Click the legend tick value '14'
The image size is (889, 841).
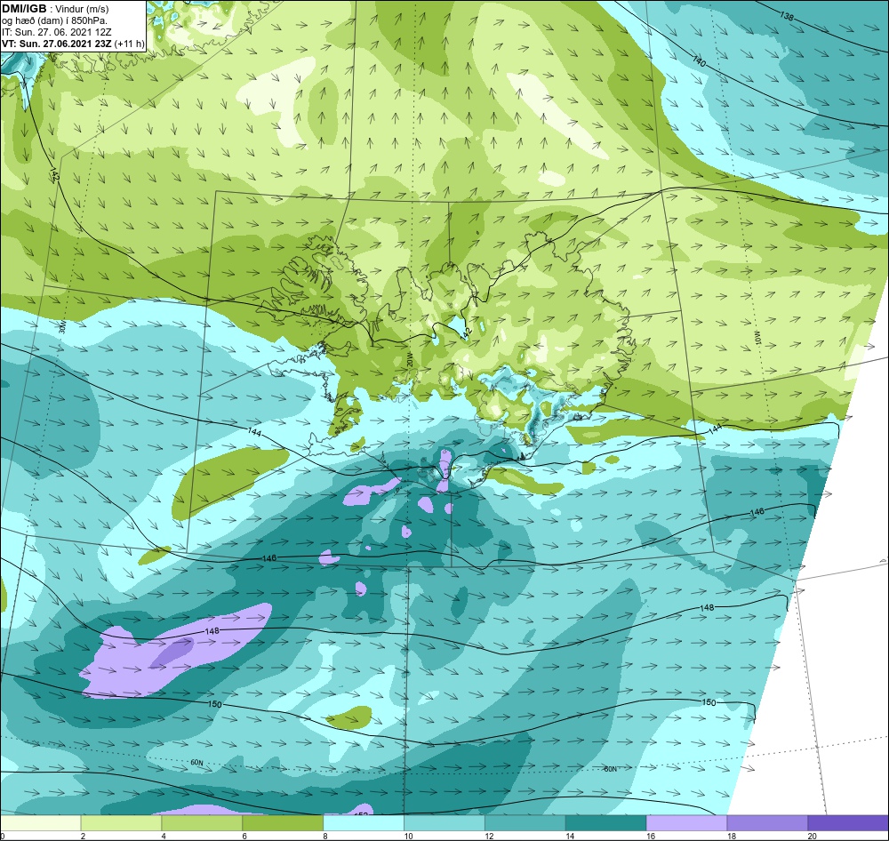click(x=570, y=836)
